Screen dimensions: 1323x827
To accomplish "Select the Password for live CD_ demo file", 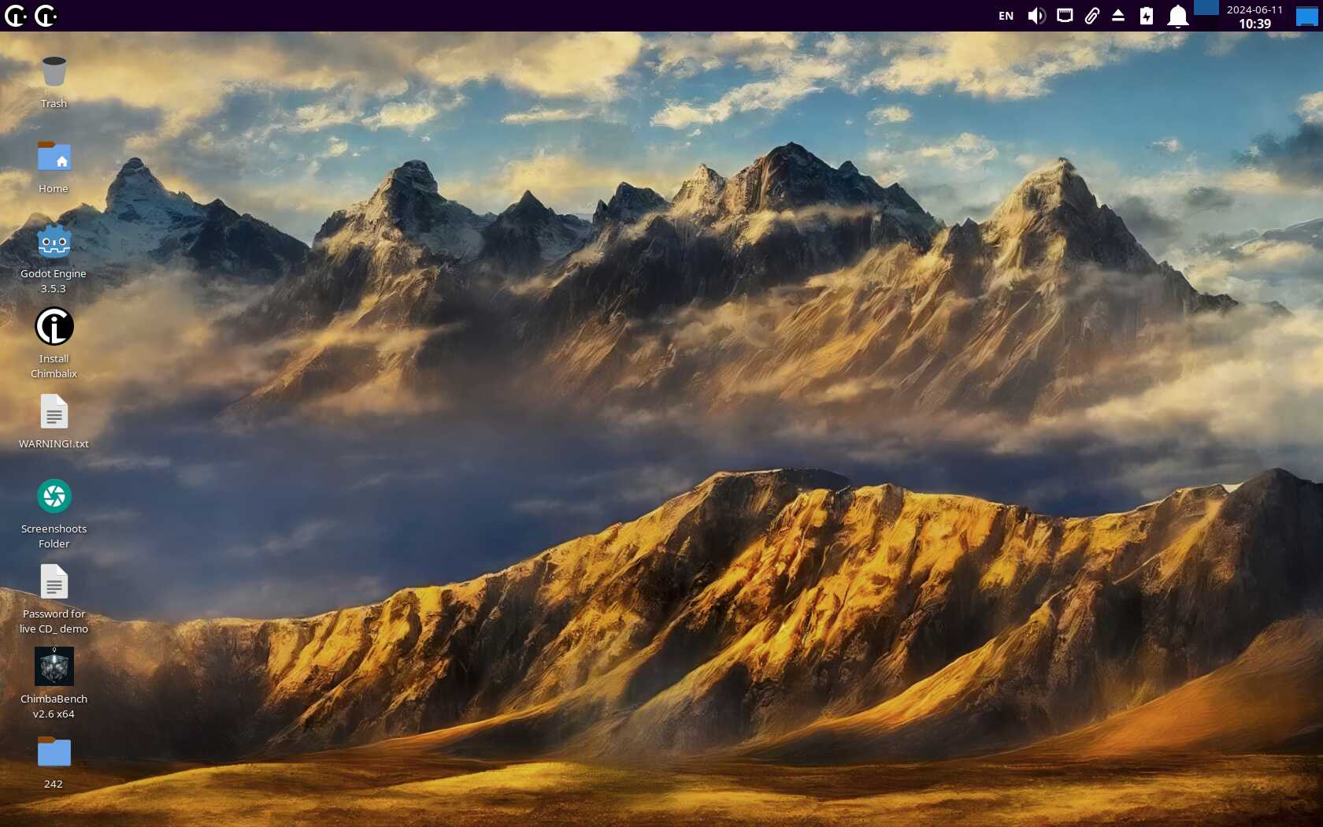I will [x=54, y=600].
